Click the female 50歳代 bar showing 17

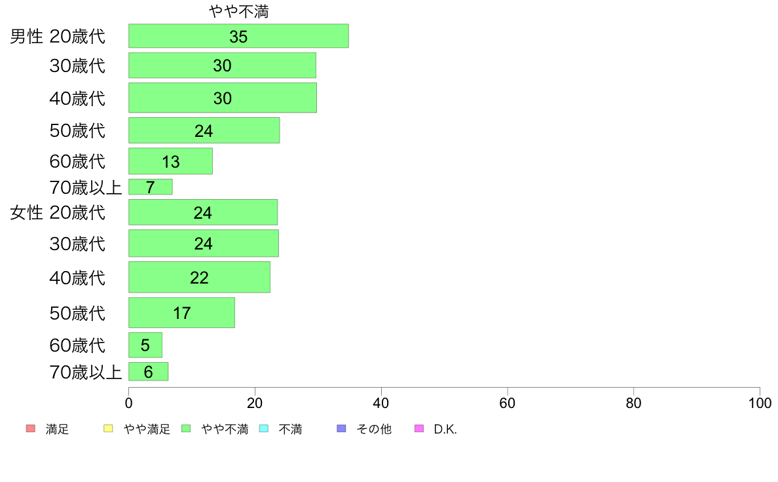tap(181, 313)
